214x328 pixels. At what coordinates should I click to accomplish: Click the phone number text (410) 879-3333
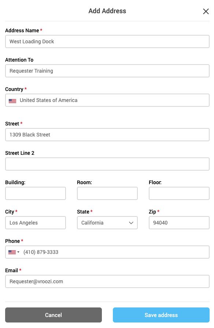point(41,252)
